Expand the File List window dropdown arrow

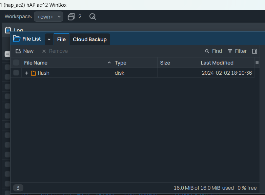click(x=49, y=40)
